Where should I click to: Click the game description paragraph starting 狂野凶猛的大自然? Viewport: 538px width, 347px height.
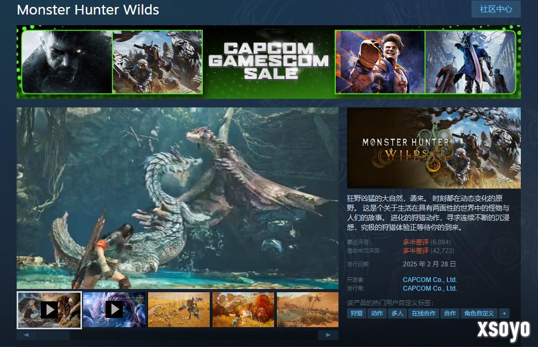[428, 213]
